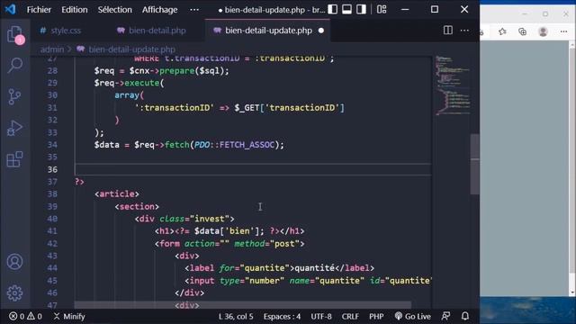
Task: Click the quantité label text
Action: (314, 268)
